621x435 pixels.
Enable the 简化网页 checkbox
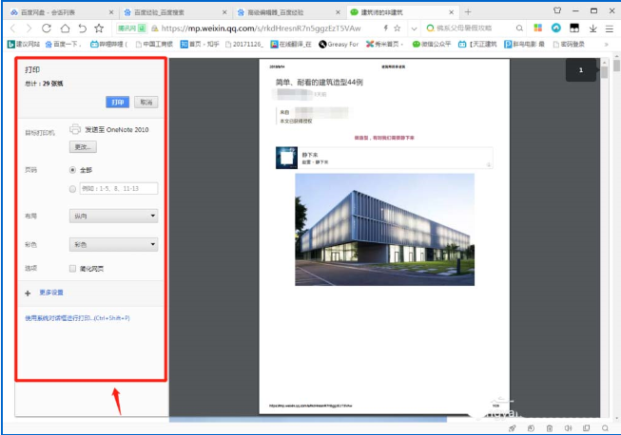[x=72, y=269]
